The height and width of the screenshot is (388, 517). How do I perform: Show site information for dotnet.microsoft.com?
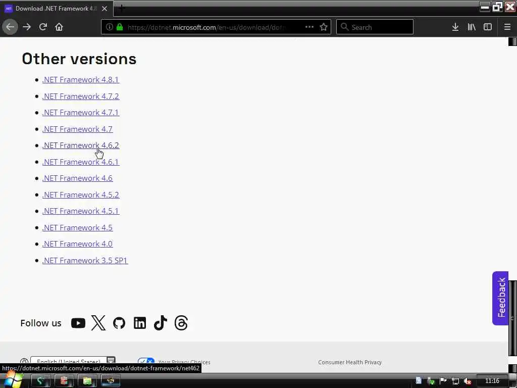pyautogui.click(x=109, y=27)
